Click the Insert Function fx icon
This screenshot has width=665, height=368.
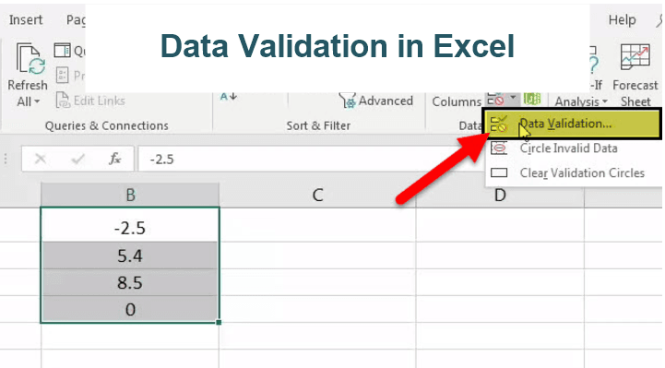(115, 159)
